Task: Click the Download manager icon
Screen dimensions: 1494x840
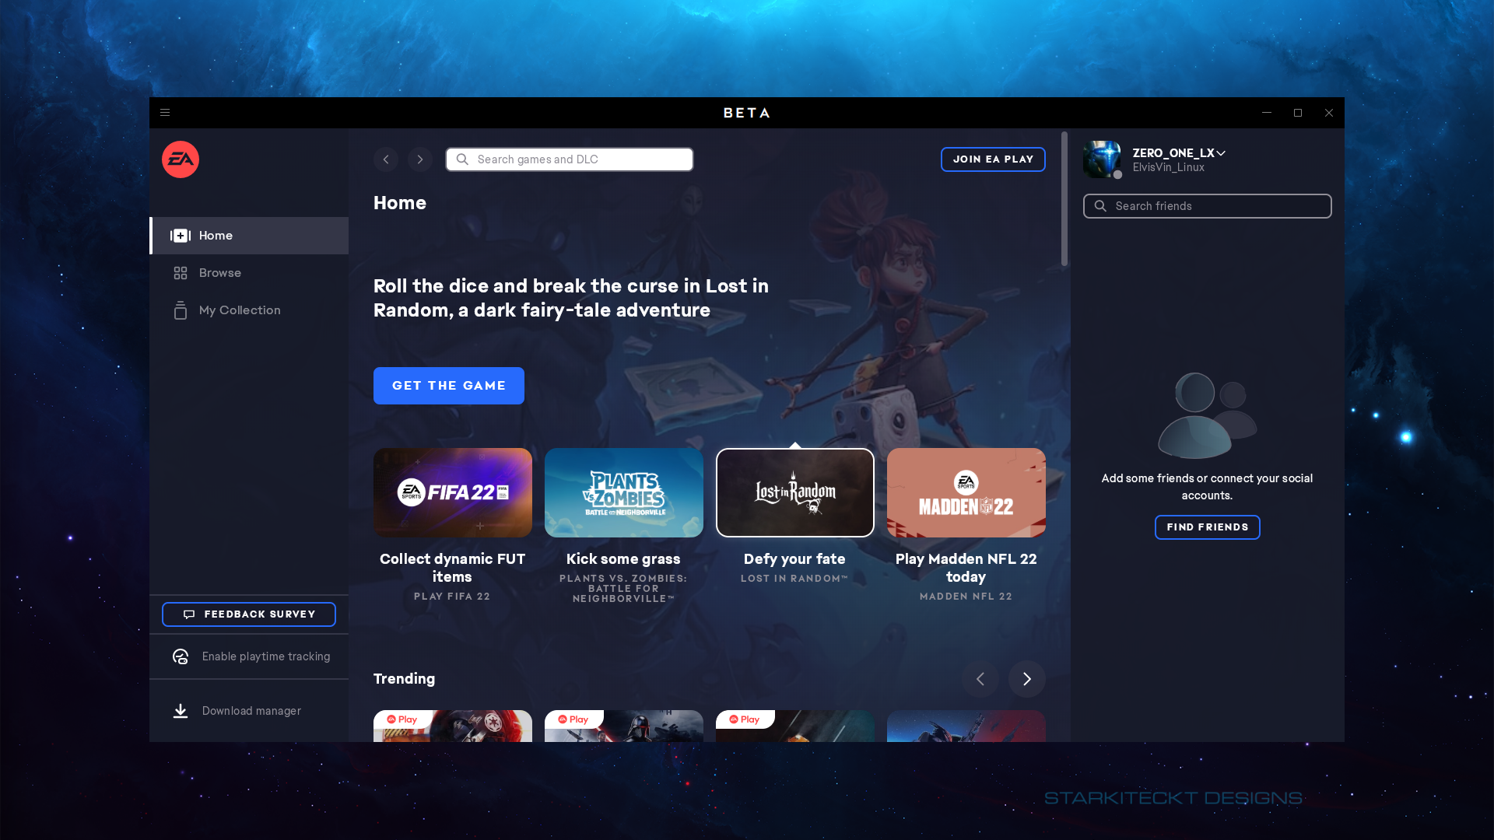Action: tap(180, 710)
